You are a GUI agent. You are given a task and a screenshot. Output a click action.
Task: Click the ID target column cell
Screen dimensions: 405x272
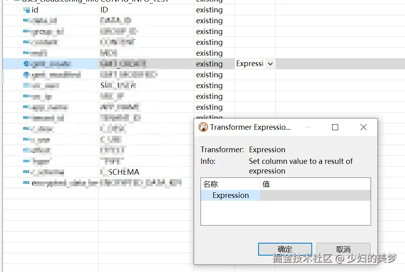coord(104,10)
